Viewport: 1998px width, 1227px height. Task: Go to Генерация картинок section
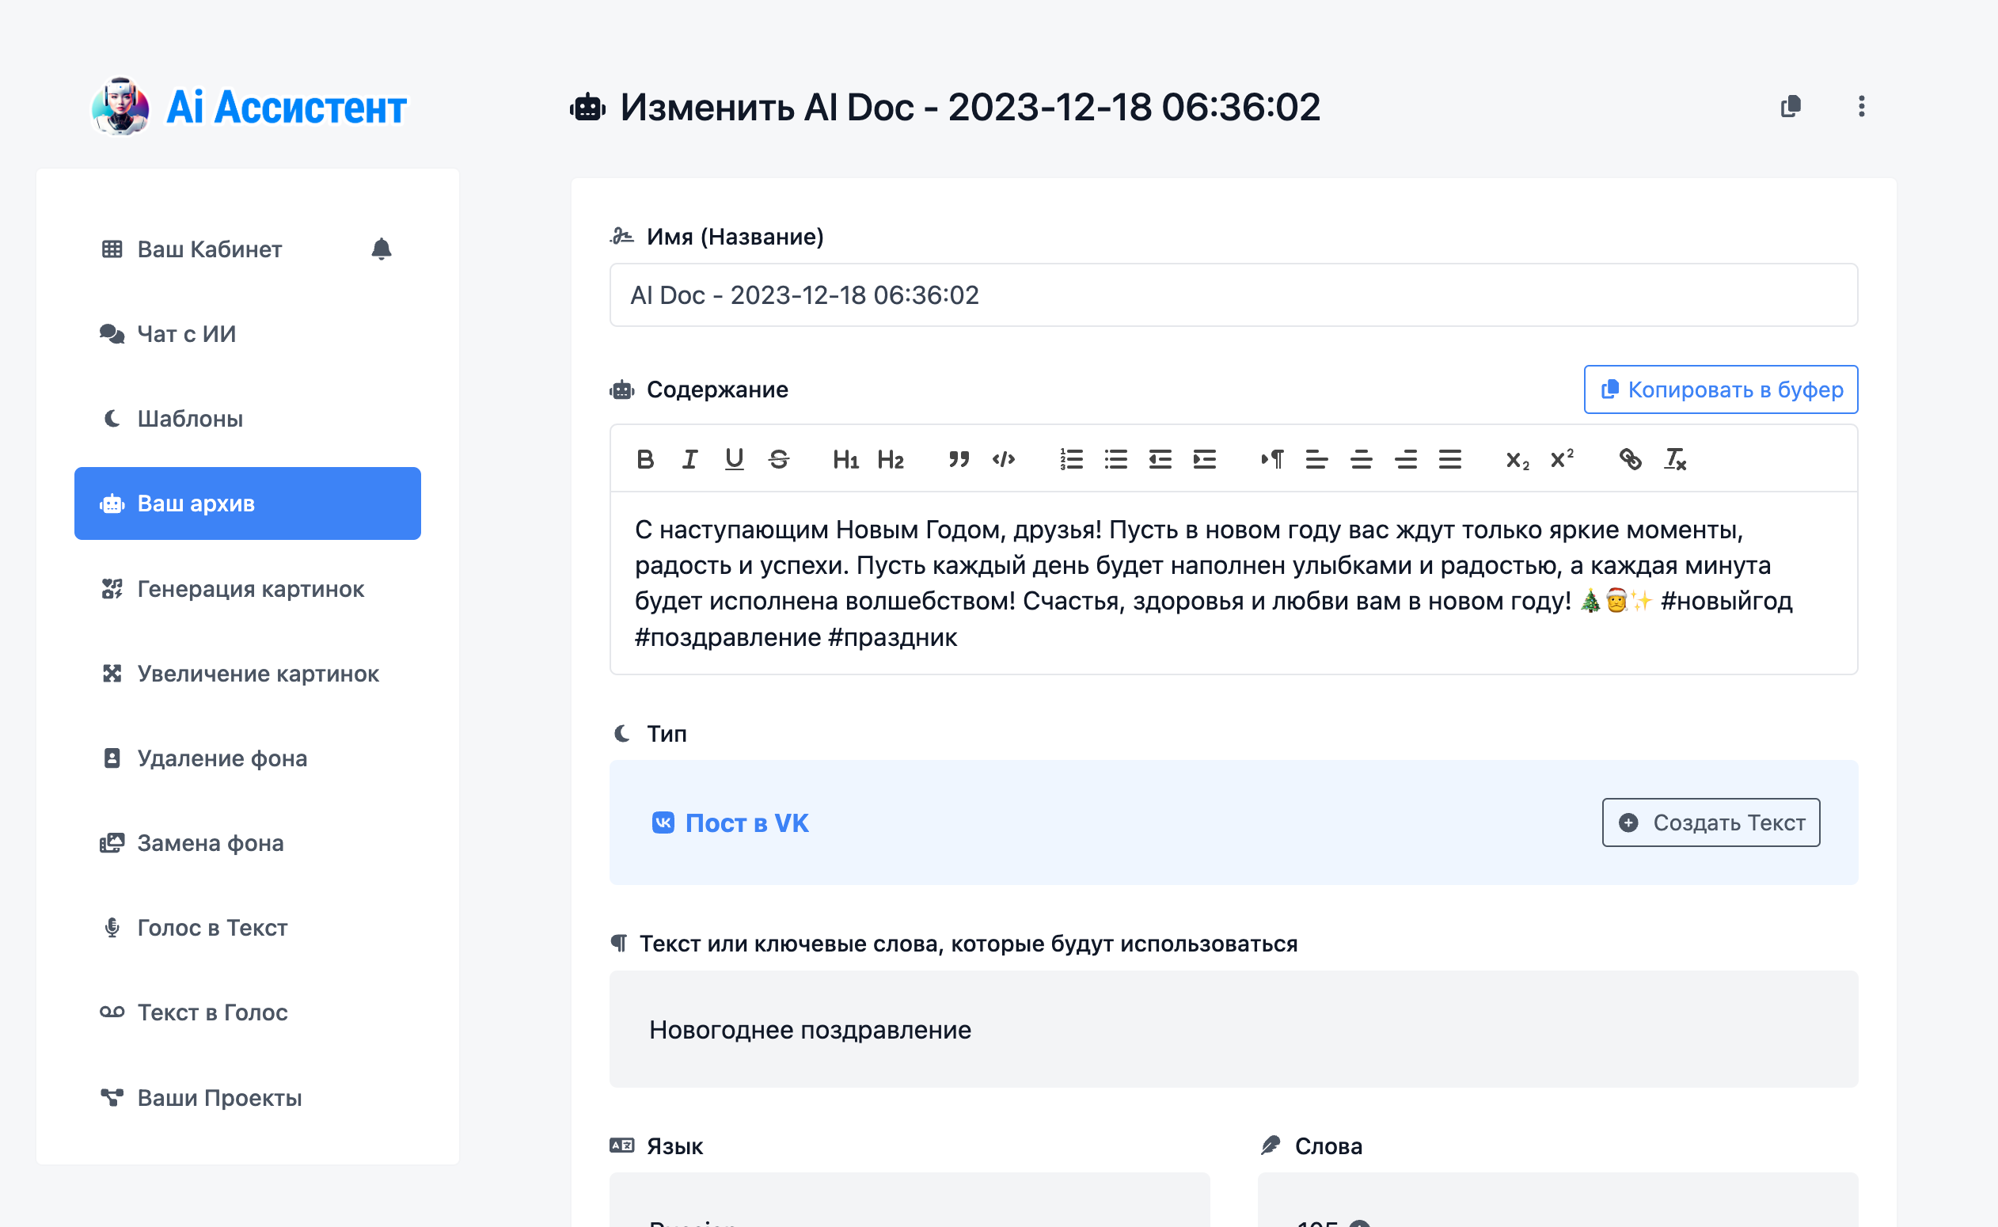pos(250,588)
